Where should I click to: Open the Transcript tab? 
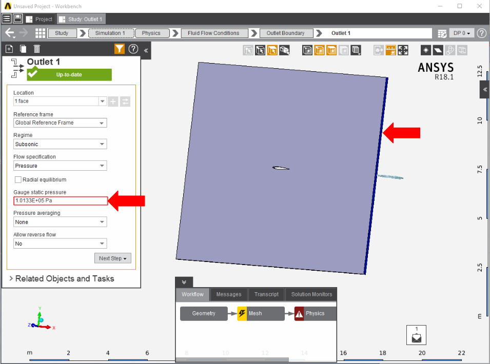266,294
